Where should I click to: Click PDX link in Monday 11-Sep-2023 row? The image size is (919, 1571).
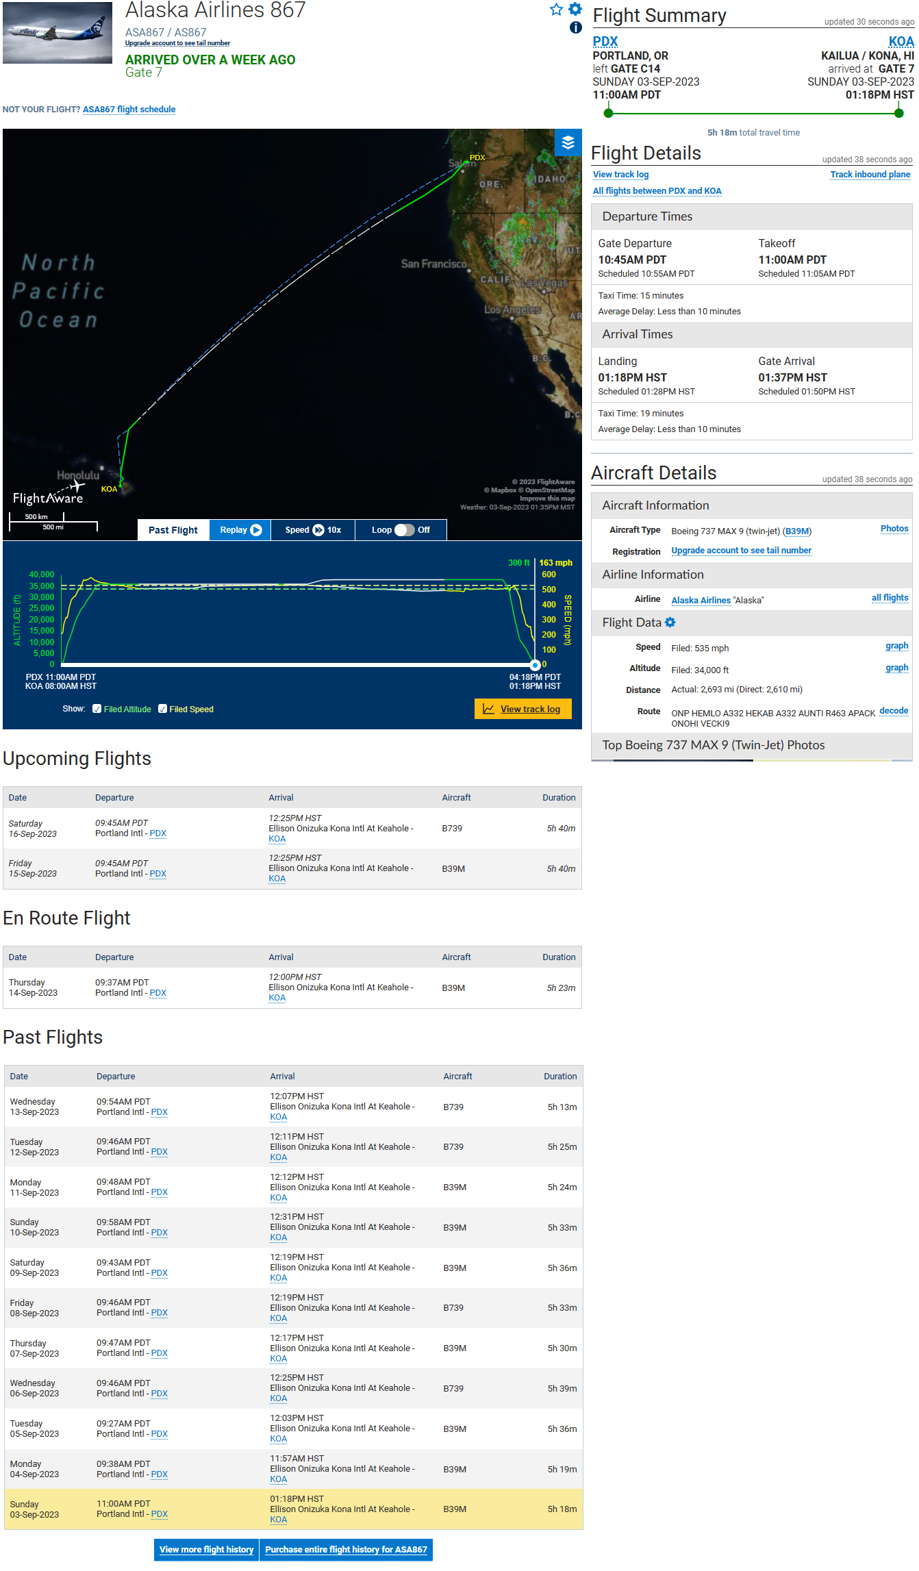point(160,1192)
